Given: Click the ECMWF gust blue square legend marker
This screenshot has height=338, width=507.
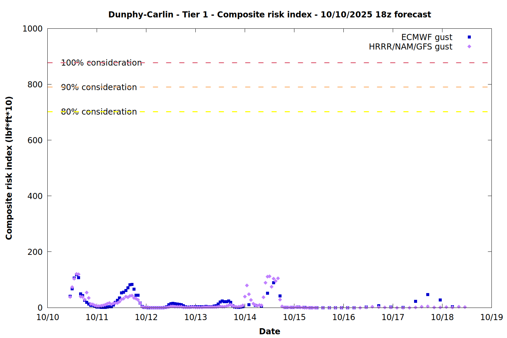Looking at the screenshot, I should click(469, 37).
